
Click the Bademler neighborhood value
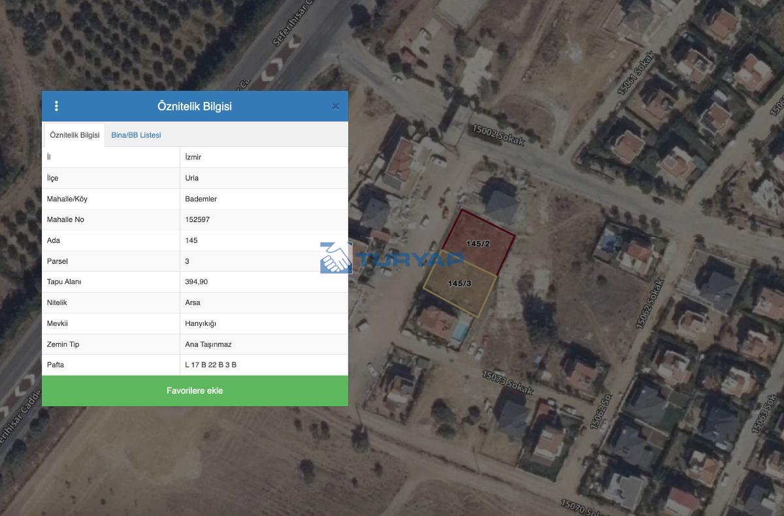tap(201, 199)
